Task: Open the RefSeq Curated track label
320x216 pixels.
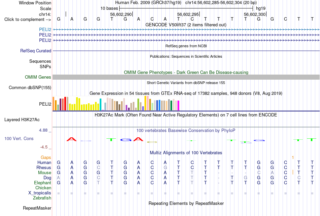Action: click(36, 51)
